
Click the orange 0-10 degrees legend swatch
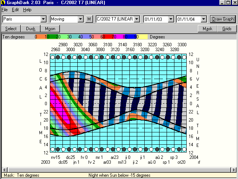[x=41, y=37]
